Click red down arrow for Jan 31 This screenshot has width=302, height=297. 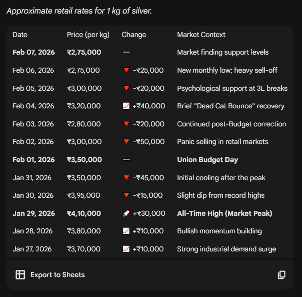click(126, 178)
